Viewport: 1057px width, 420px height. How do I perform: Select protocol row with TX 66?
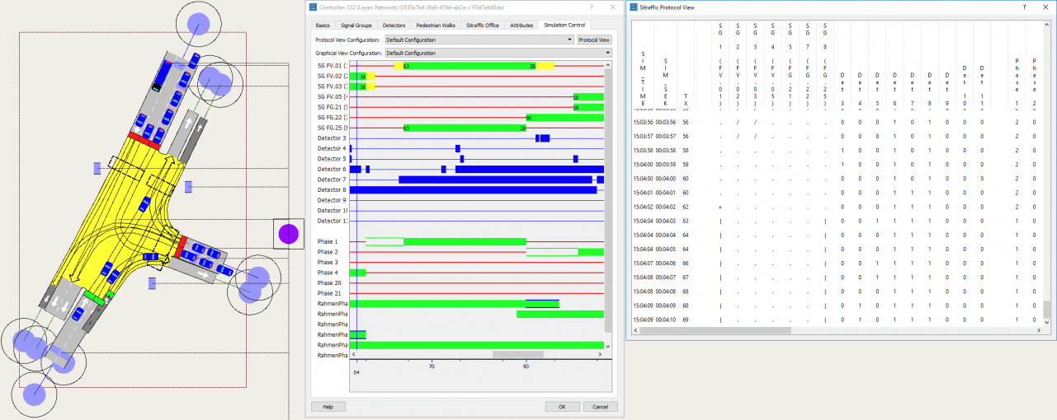coord(837,263)
